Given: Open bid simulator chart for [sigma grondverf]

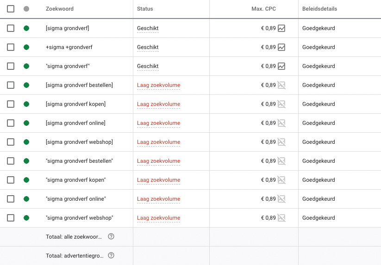Looking at the screenshot, I should click(281, 28).
